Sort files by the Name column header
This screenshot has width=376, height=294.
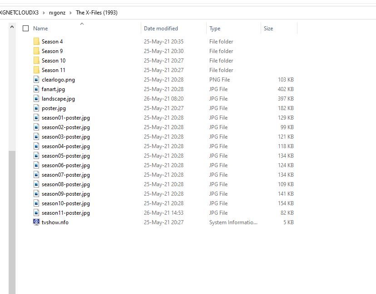40,29
